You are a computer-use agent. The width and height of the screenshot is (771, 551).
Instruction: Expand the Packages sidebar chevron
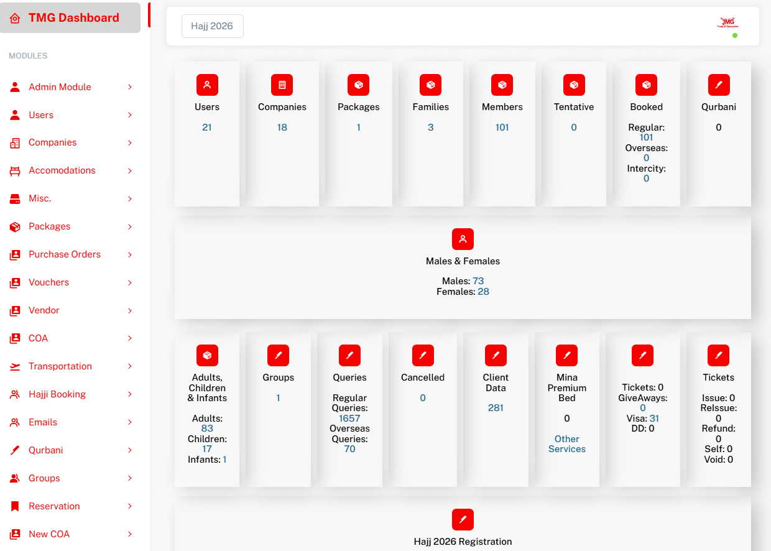(130, 226)
